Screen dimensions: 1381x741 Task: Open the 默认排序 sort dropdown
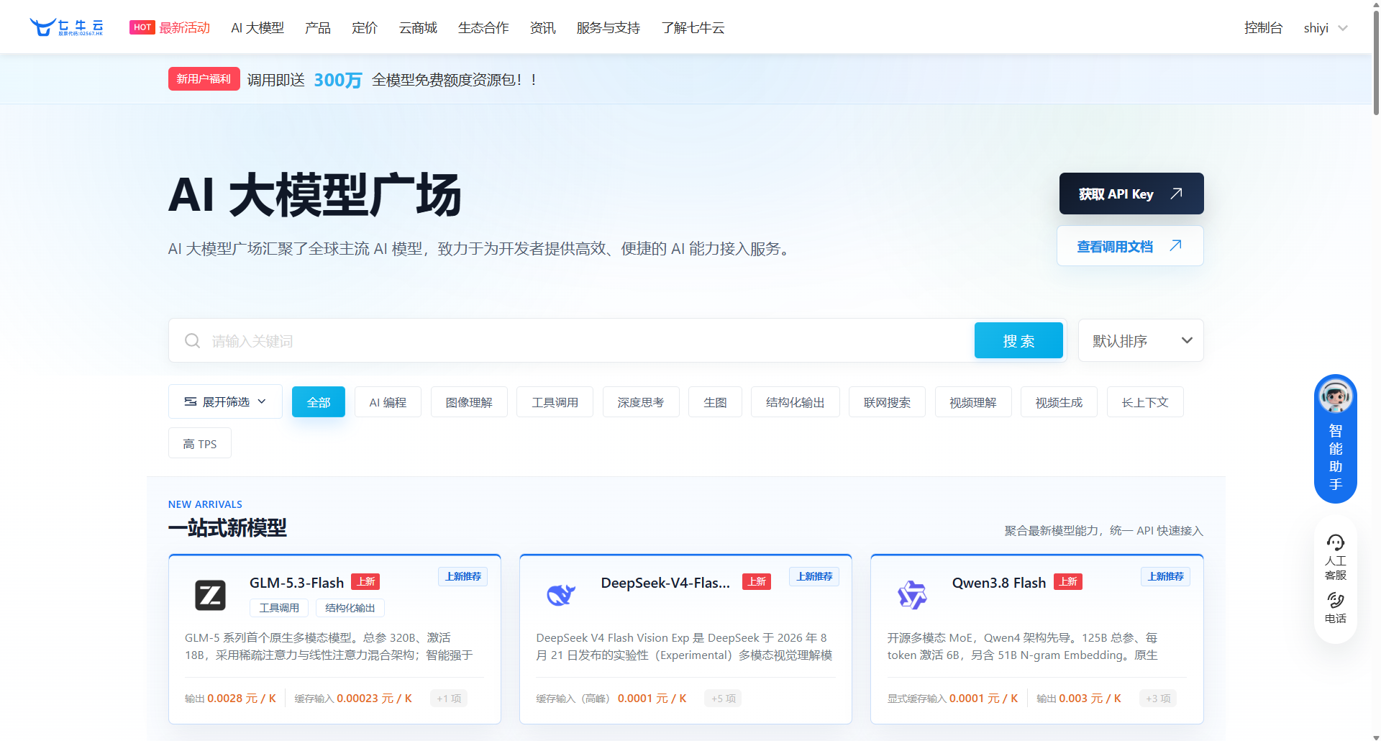pyautogui.click(x=1141, y=340)
